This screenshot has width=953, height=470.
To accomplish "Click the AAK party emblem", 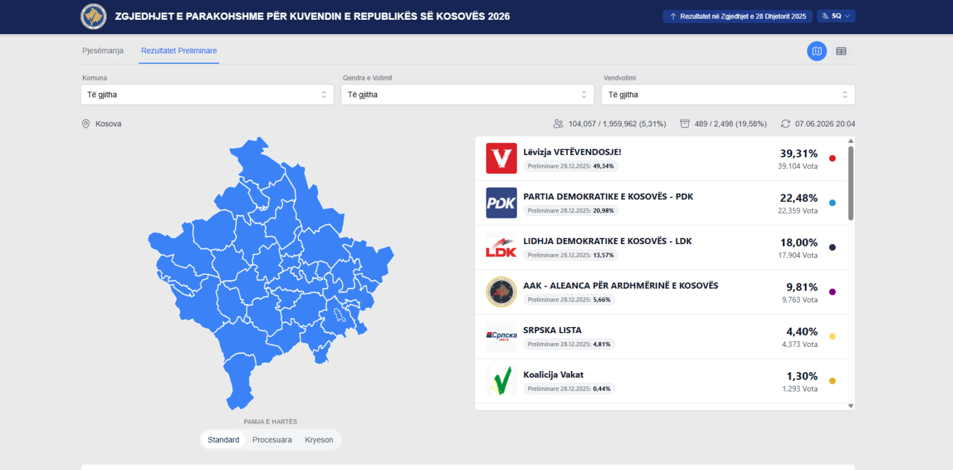I will coord(501,292).
